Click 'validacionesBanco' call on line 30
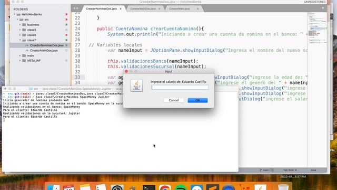337x190 pixels. point(144,61)
